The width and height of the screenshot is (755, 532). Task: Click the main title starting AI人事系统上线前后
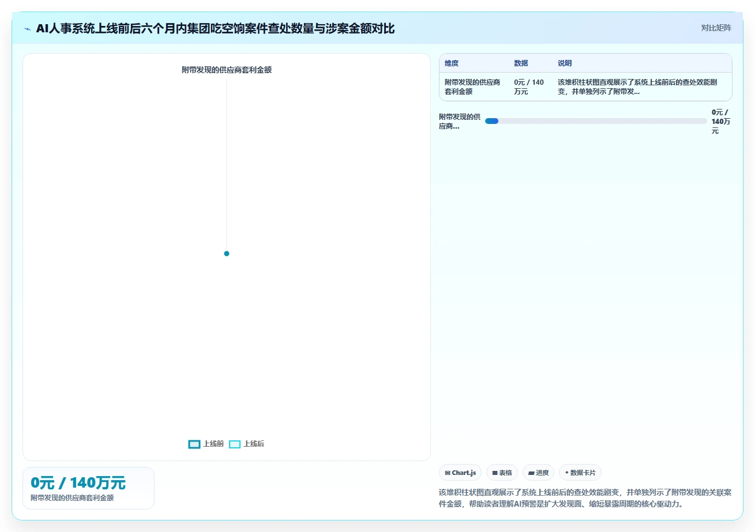(215, 28)
